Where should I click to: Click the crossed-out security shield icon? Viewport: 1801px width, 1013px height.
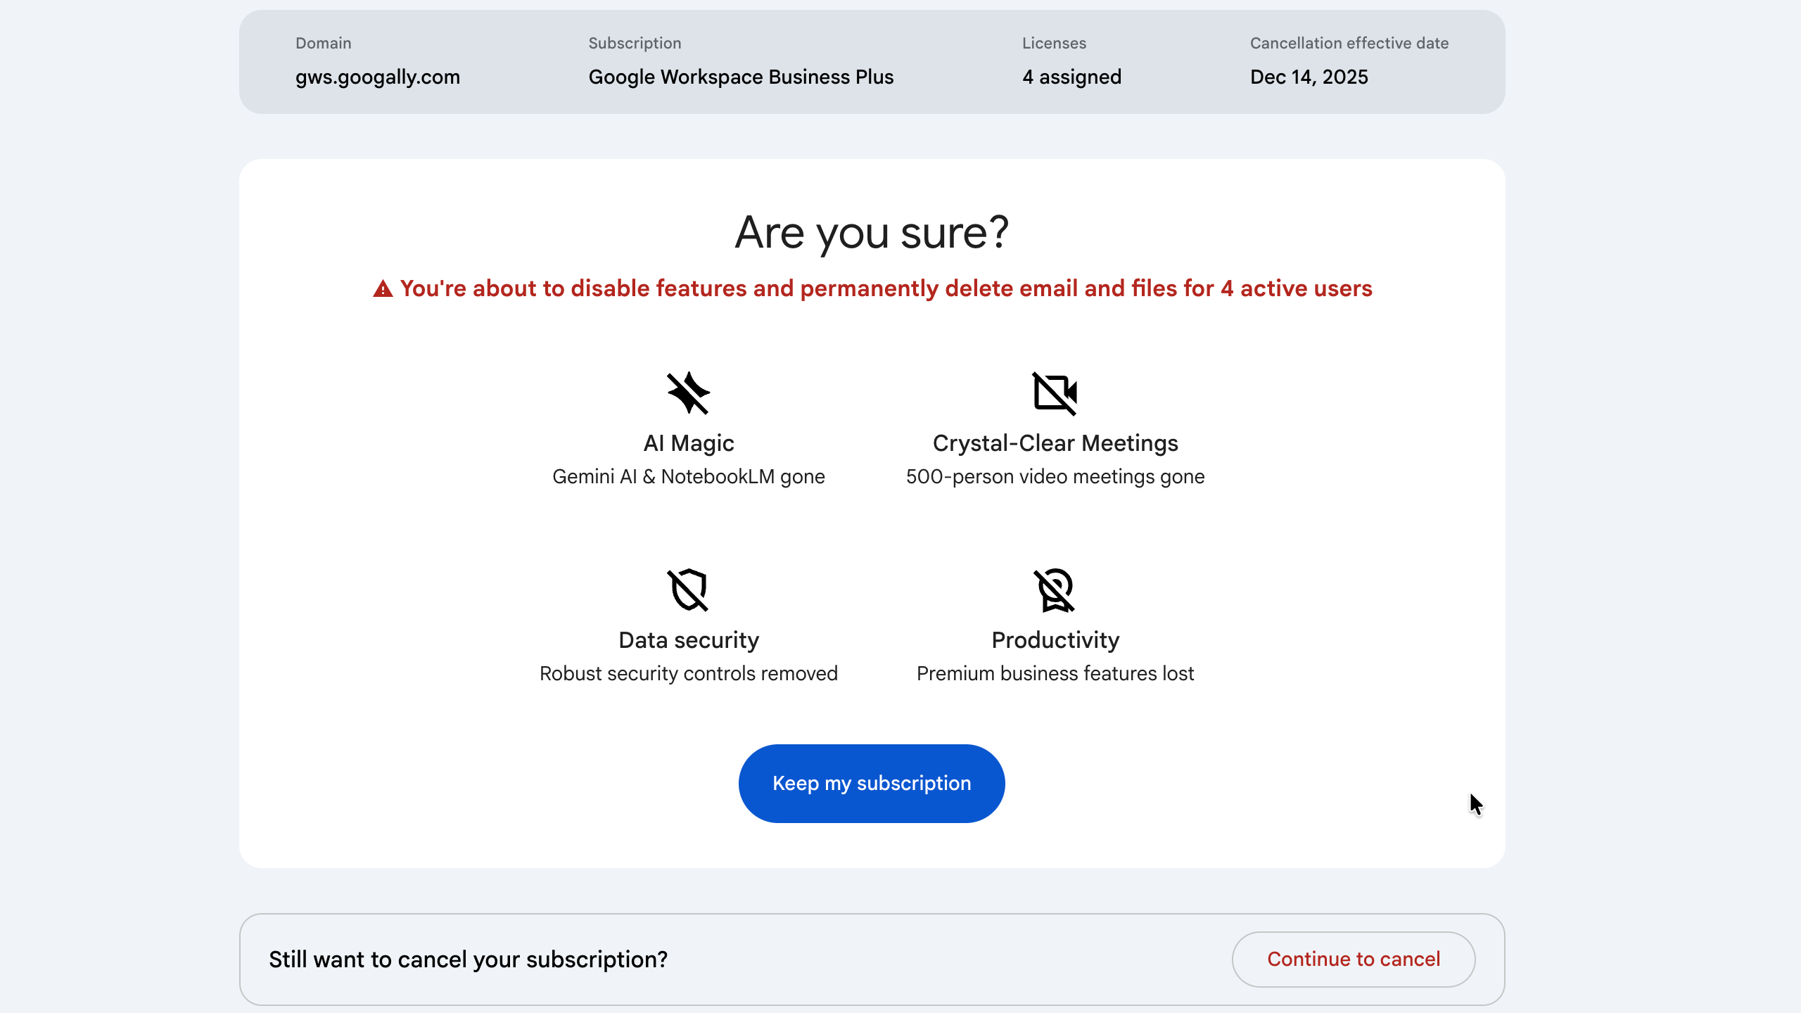688,590
